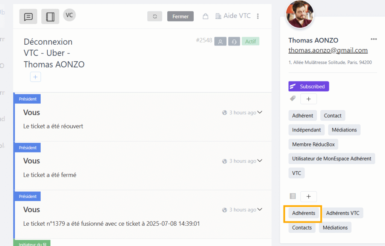Add contact to a list with plus button

tap(308, 196)
